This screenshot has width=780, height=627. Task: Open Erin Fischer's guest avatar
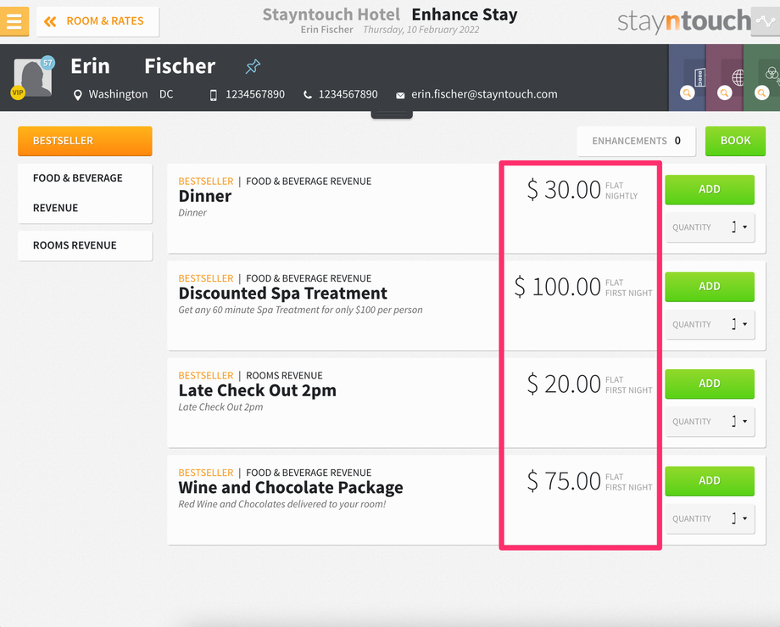tap(33, 77)
